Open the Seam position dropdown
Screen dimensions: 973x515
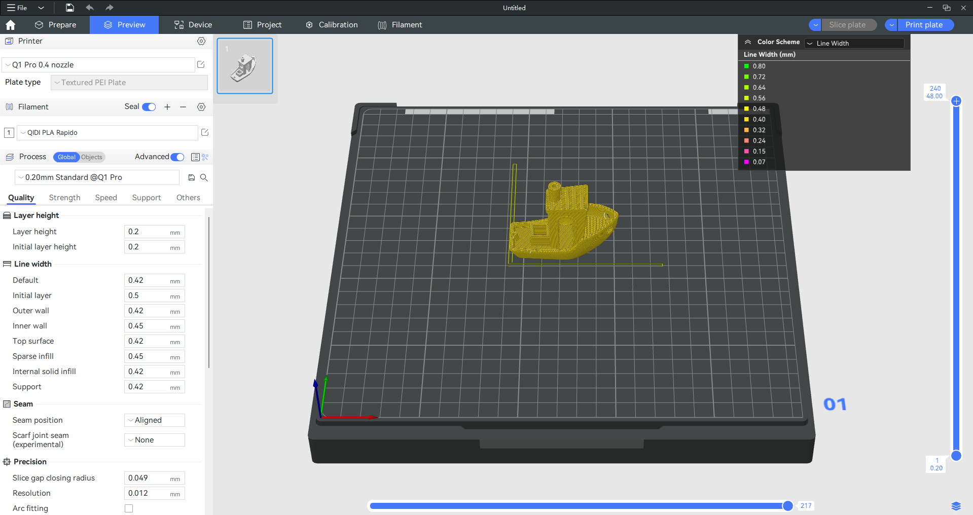[x=155, y=420]
